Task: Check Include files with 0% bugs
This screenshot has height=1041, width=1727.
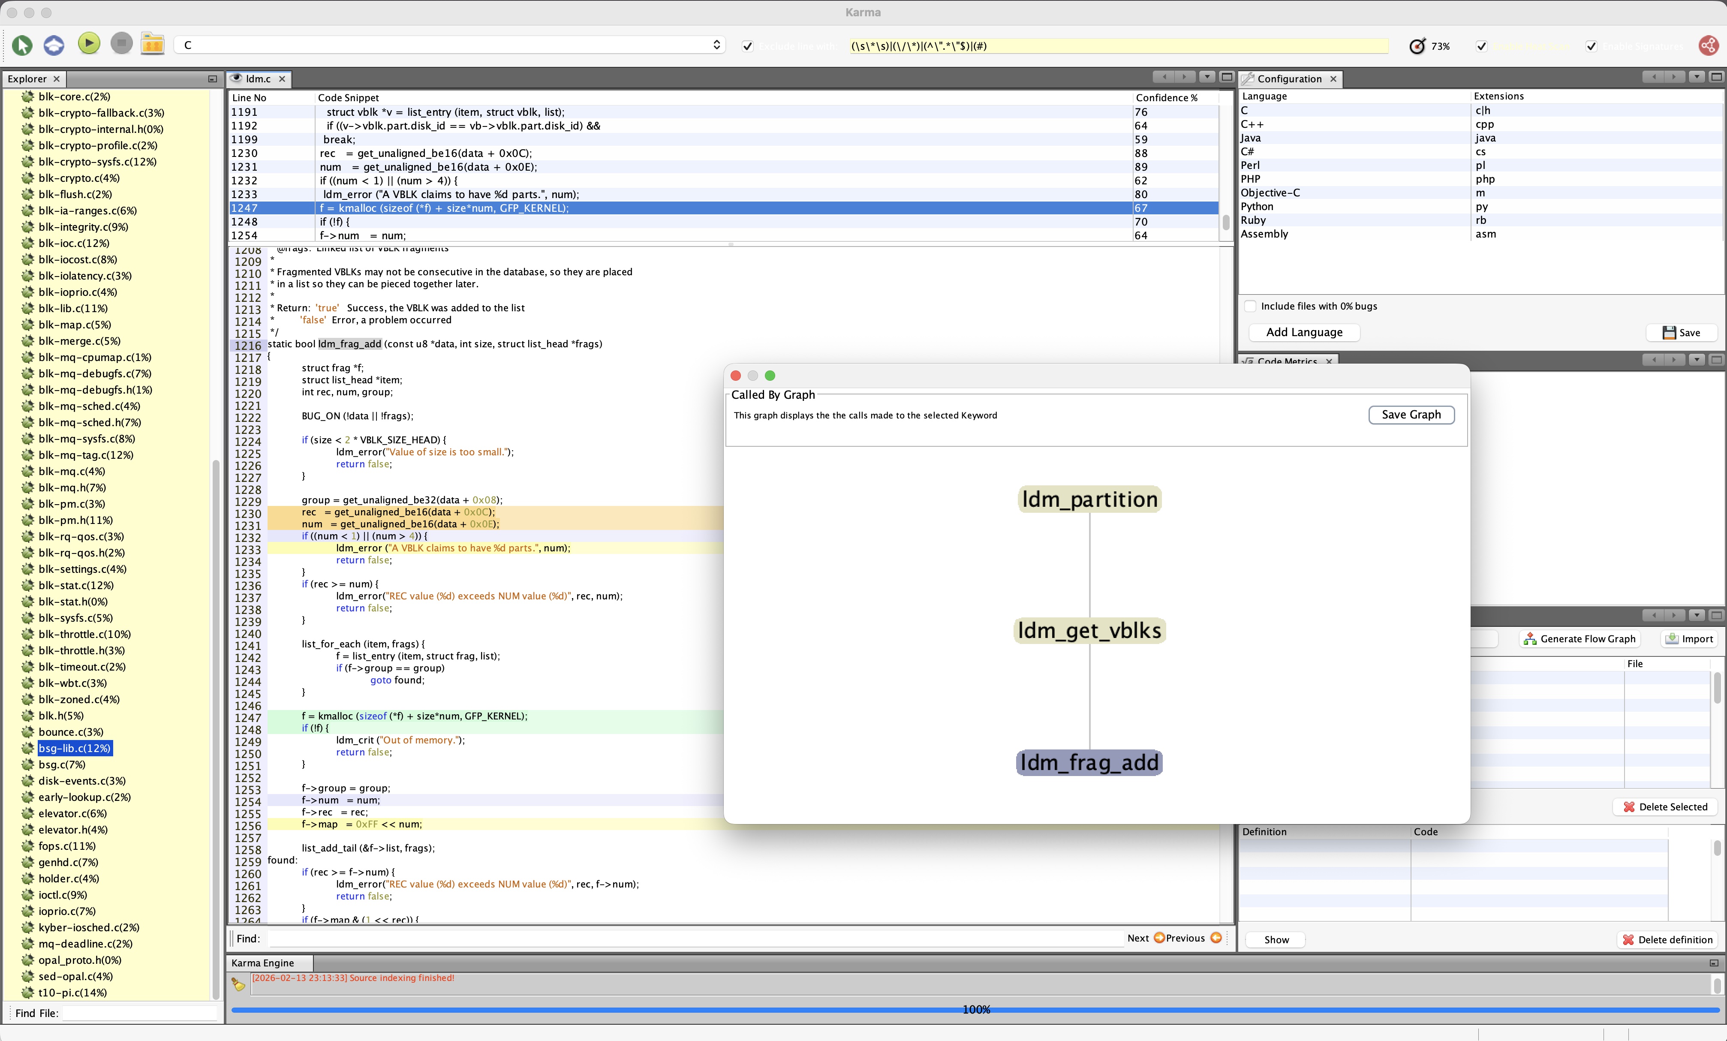Action: coord(1250,307)
